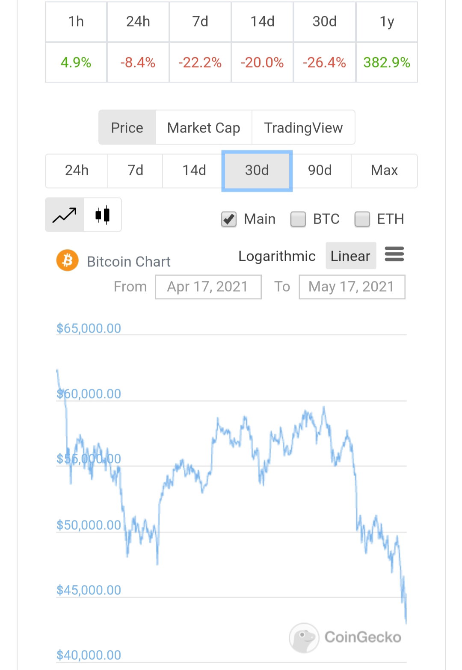Select the Linear scale button
Screen dimensions: 462x670
click(351, 256)
